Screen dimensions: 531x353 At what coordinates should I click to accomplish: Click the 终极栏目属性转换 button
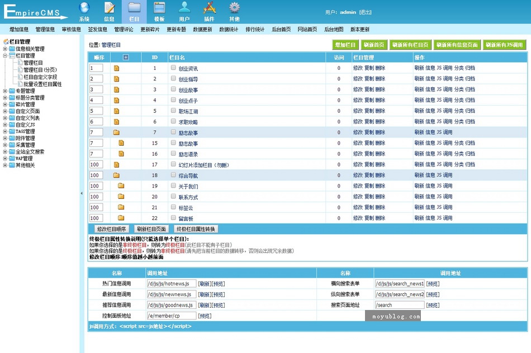[196, 229]
